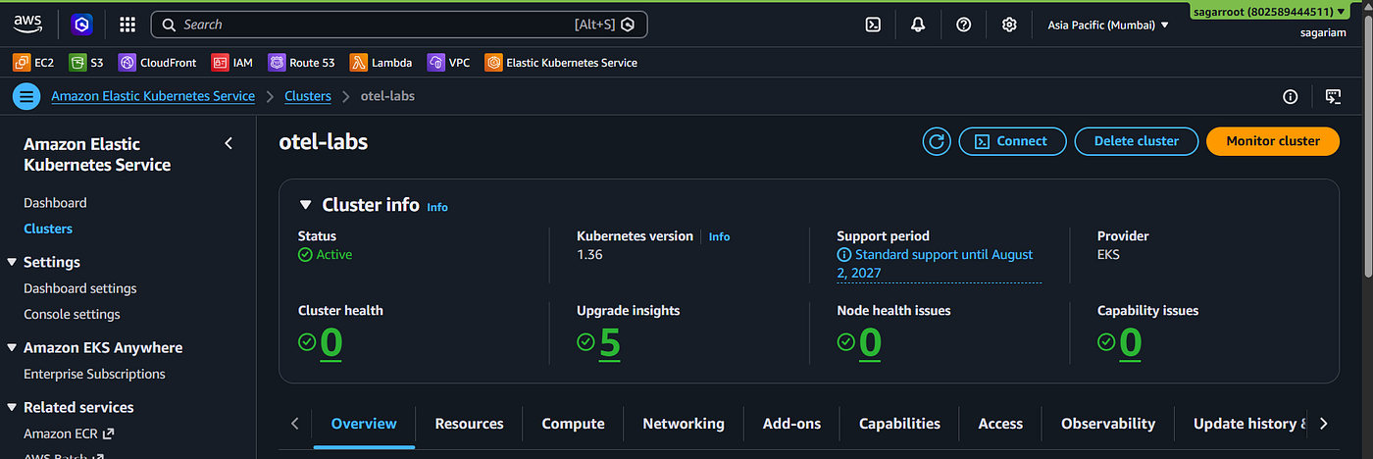This screenshot has width=1373, height=459.
Task: Go to Amazon Elastic Kubernetes Service breadcrumb
Action: (153, 96)
